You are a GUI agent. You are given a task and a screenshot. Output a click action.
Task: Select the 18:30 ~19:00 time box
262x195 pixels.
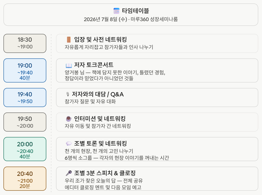coord(25,43)
